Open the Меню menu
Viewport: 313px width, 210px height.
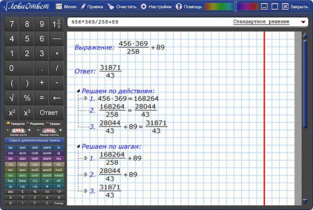tap(66, 7)
